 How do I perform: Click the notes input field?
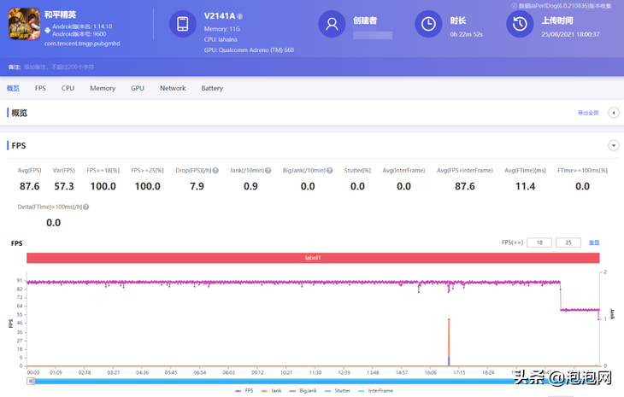click(x=59, y=67)
